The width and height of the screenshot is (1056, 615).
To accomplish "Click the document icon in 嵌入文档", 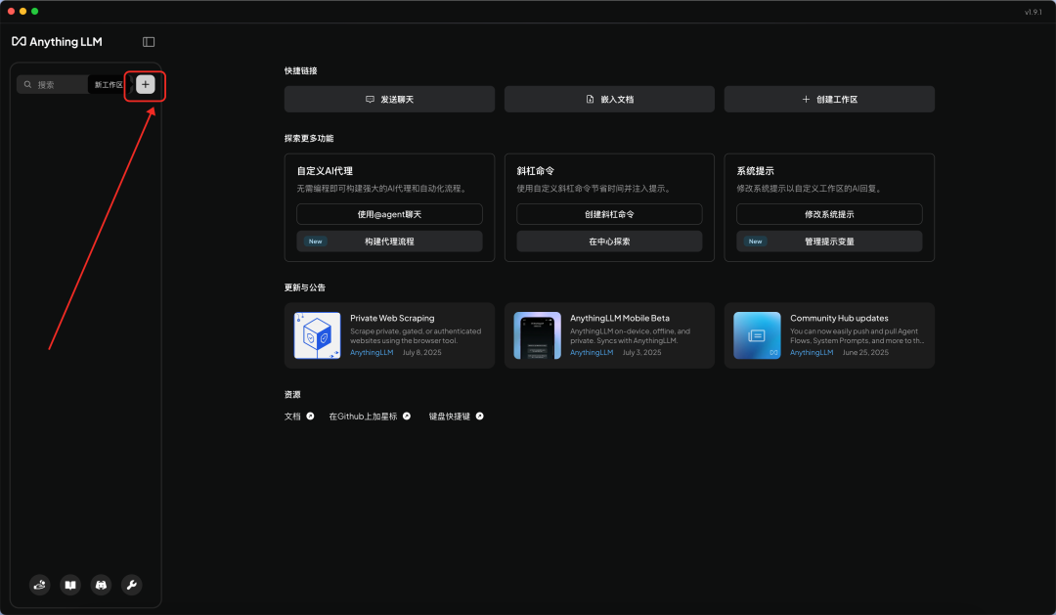I will 590,99.
